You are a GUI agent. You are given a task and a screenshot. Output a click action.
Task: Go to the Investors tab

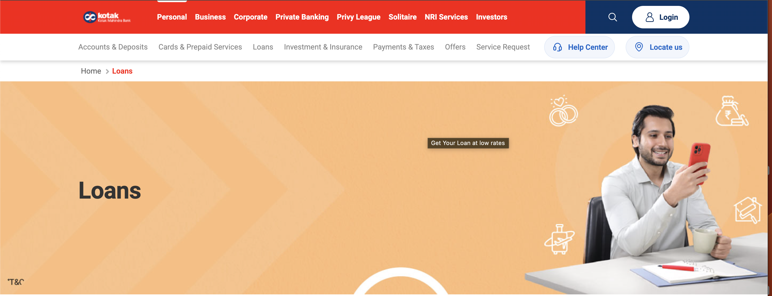pyautogui.click(x=492, y=17)
